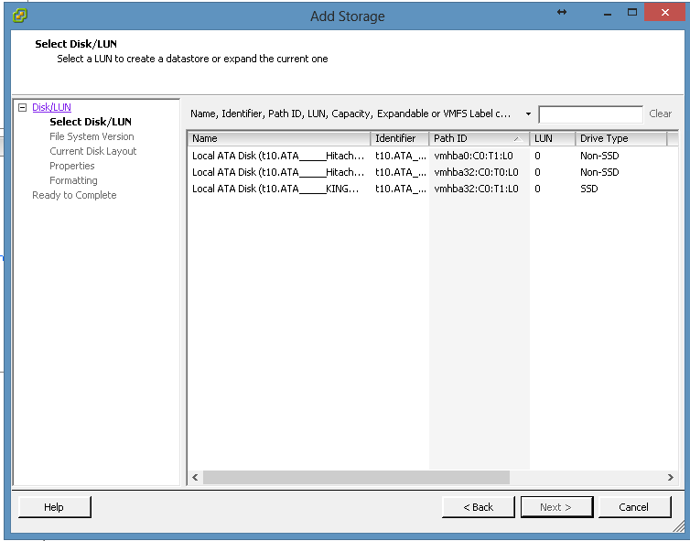Toggle sort order on Path ID column
The width and height of the screenshot is (690, 541).
pos(479,138)
